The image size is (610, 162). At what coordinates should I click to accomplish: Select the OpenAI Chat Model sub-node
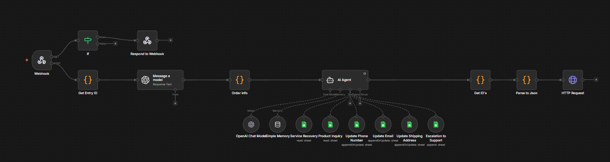[x=251, y=124]
